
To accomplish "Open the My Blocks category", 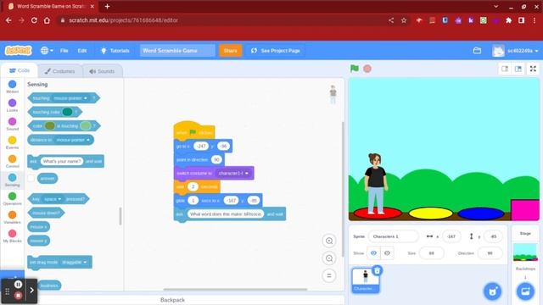I will [x=12, y=236].
